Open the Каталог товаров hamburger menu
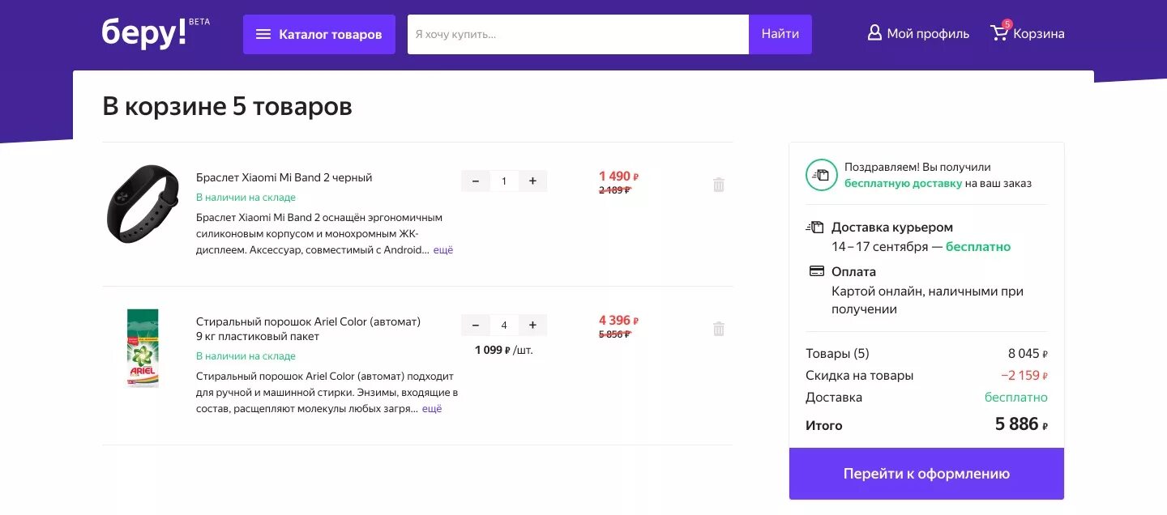This screenshot has width=1167, height=515. (x=319, y=34)
